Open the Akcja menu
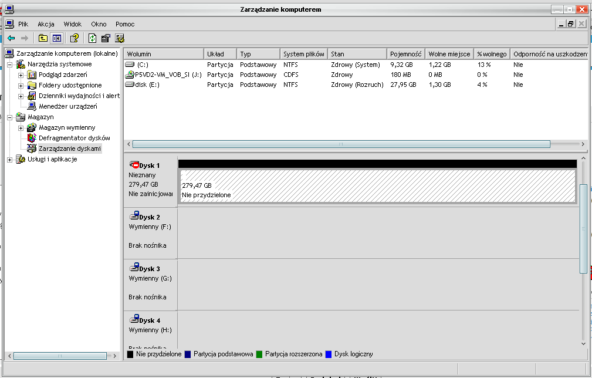Screen dimensions: 592x378 click(x=46, y=24)
